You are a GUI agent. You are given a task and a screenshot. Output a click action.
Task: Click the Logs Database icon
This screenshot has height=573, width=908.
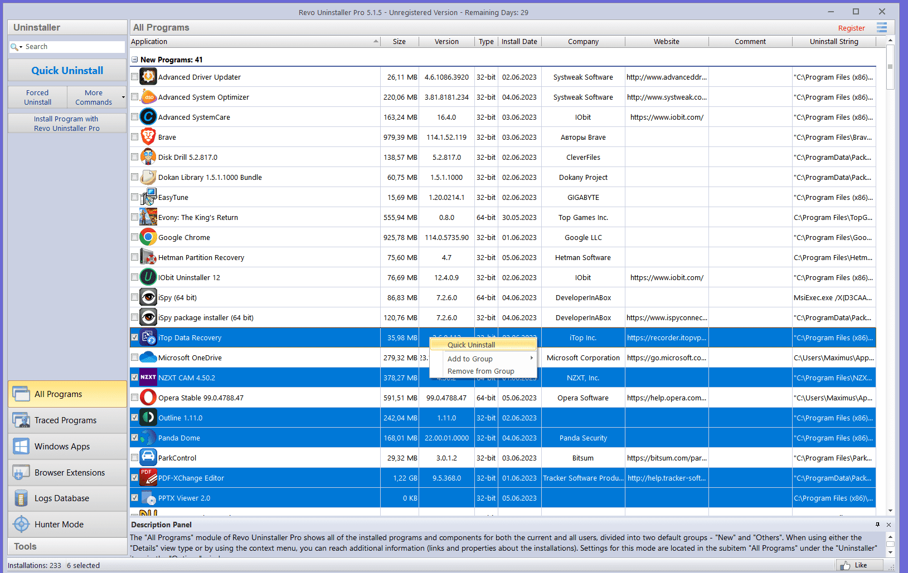[21, 498]
